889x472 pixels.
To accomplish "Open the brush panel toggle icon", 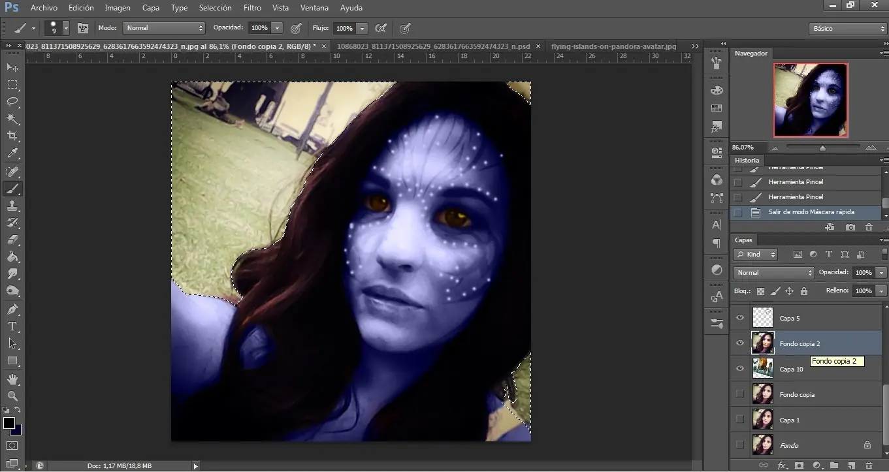I will (83, 28).
